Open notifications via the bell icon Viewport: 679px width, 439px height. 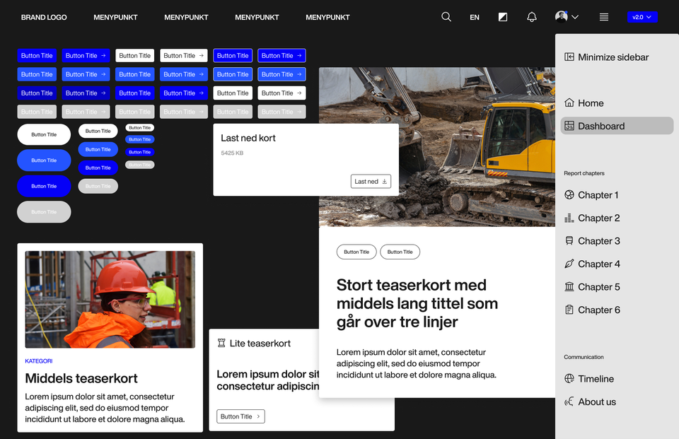point(531,16)
